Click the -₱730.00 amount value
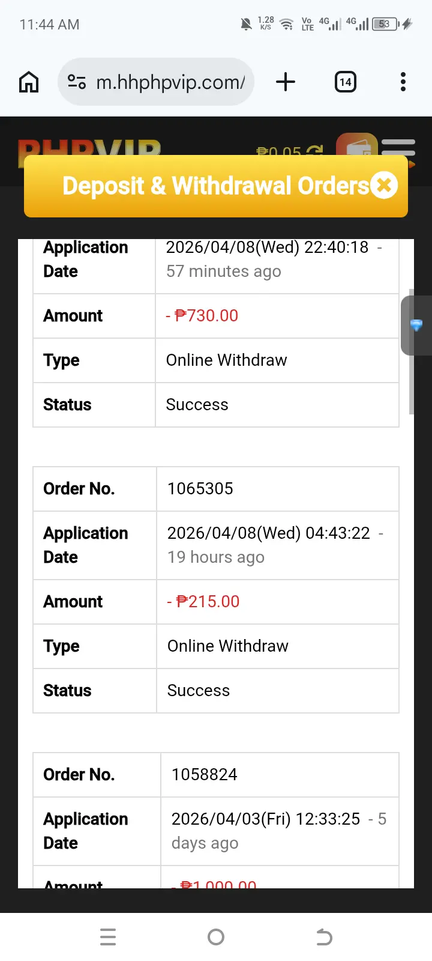Screen dimensions: 432x961 (202, 315)
